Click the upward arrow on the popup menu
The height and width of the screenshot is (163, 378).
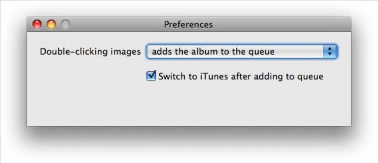pyautogui.click(x=329, y=50)
